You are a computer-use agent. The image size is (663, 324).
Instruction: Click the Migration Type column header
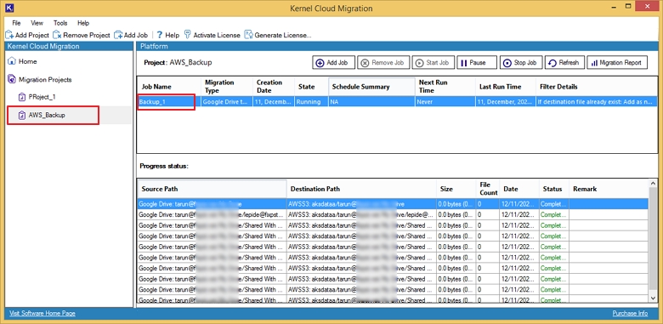(227, 86)
